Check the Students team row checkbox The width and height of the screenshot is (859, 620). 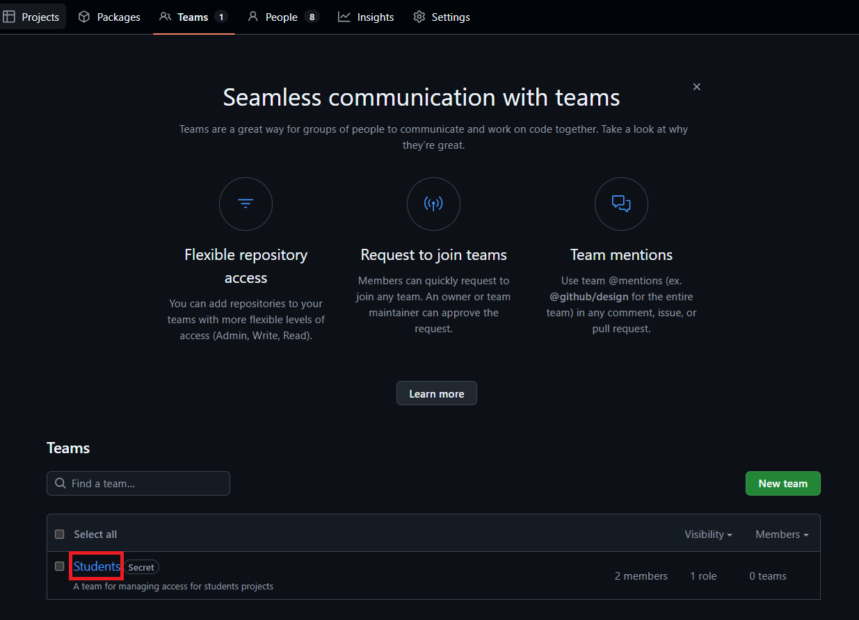pyautogui.click(x=59, y=566)
